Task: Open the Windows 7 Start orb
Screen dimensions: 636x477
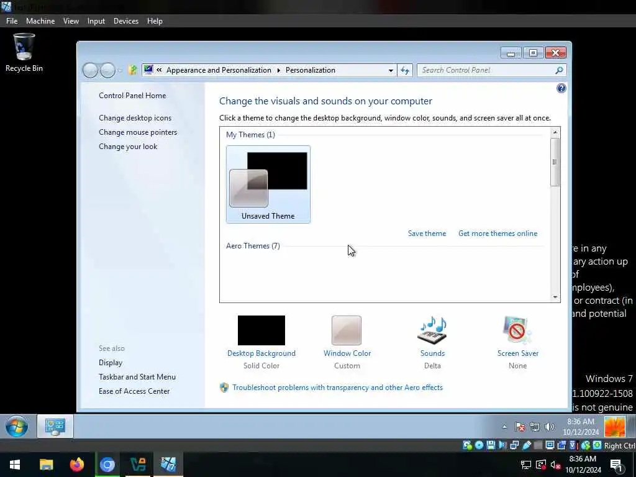Action: tap(17, 426)
